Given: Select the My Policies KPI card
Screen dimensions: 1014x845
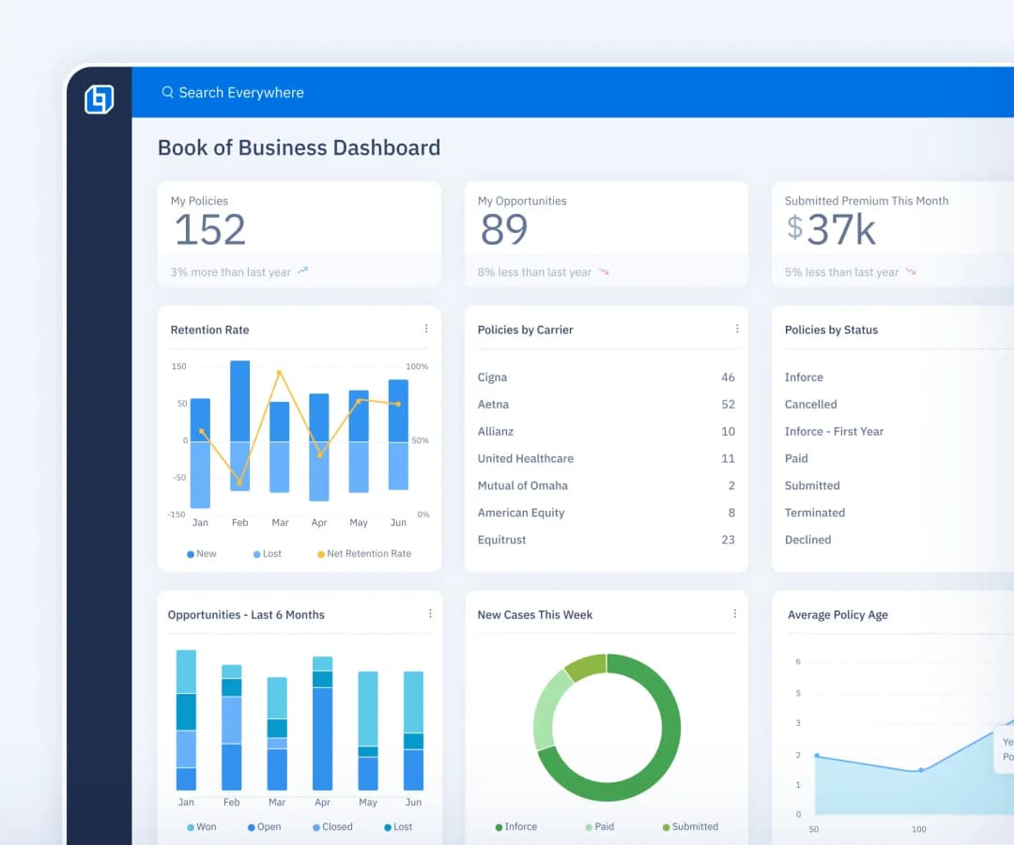Looking at the screenshot, I should pyautogui.click(x=299, y=233).
